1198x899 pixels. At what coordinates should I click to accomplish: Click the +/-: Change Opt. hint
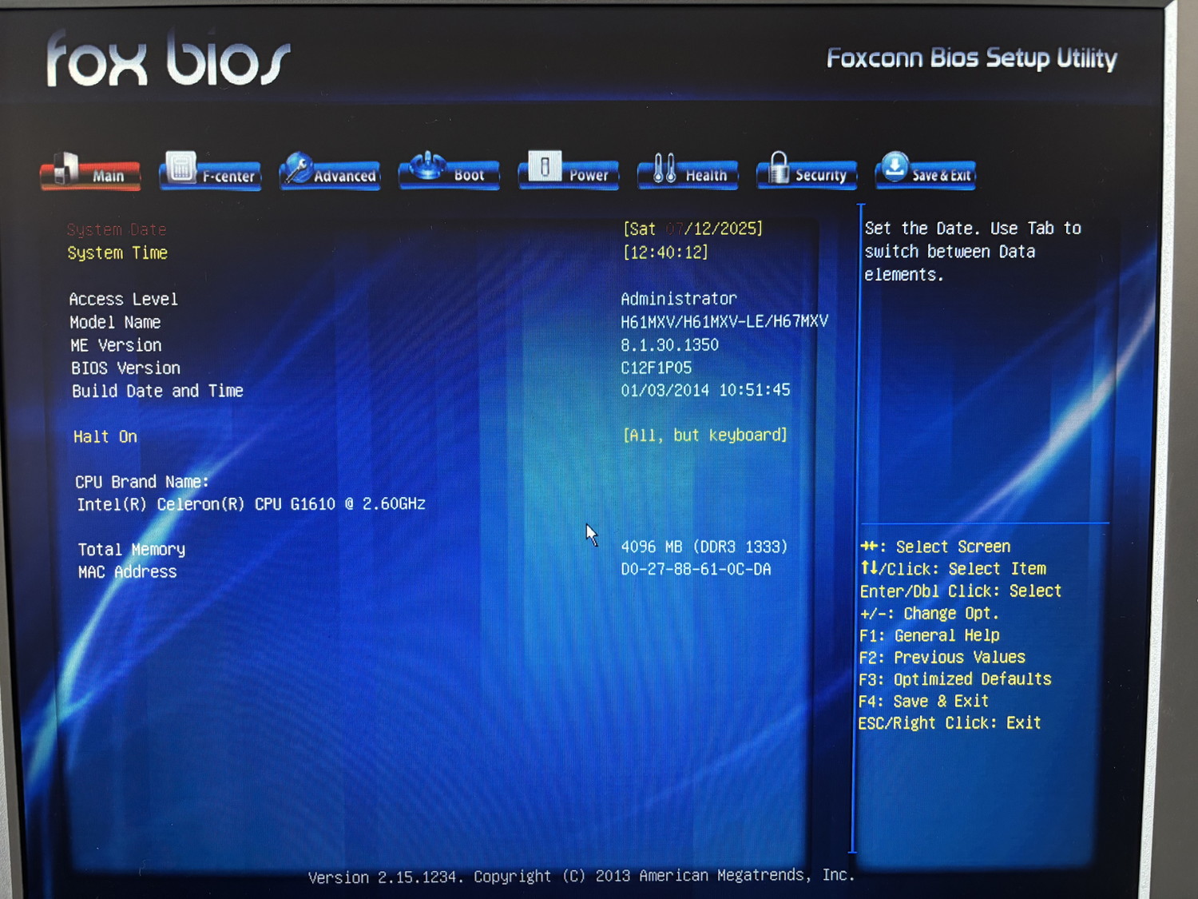click(x=930, y=614)
